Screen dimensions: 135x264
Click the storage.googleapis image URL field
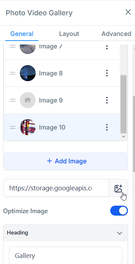click(x=56, y=188)
